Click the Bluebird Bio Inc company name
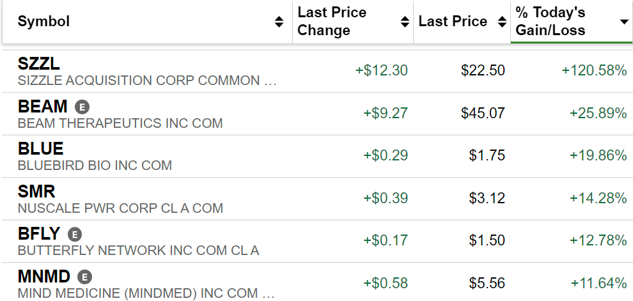The width and height of the screenshot is (633, 301). tap(95, 166)
